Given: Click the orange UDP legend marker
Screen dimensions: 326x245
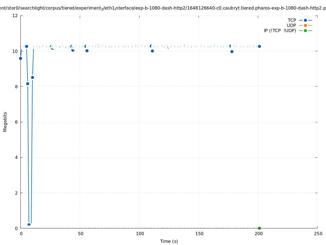Looking at the screenshot, I should pyautogui.click(x=305, y=25).
